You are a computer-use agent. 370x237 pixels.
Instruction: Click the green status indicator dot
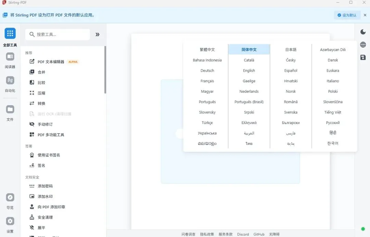tap(363, 229)
